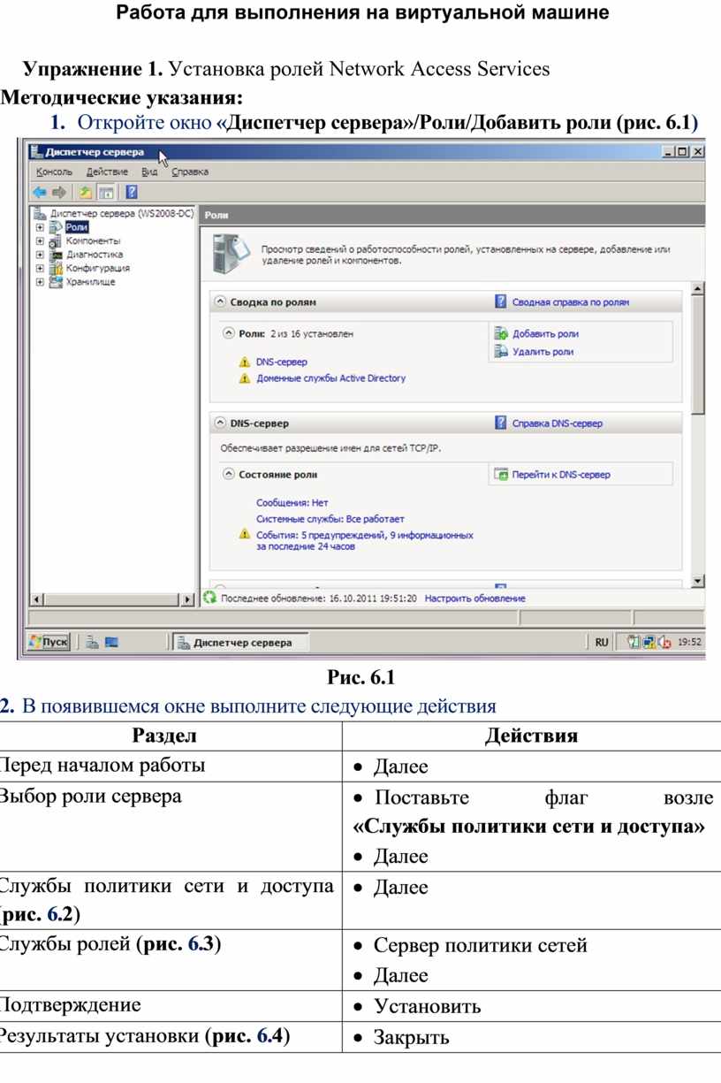Click the RU language indicator

click(602, 643)
